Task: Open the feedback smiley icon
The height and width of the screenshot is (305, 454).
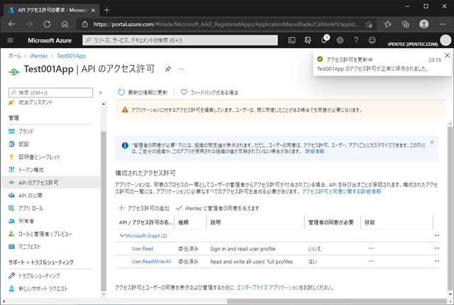Action: (x=372, y=40)
